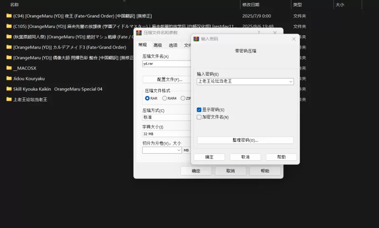Click the folder icon beside Skill Kyouka Kaikin
This screenshot has width=379, height=228.
9,89
